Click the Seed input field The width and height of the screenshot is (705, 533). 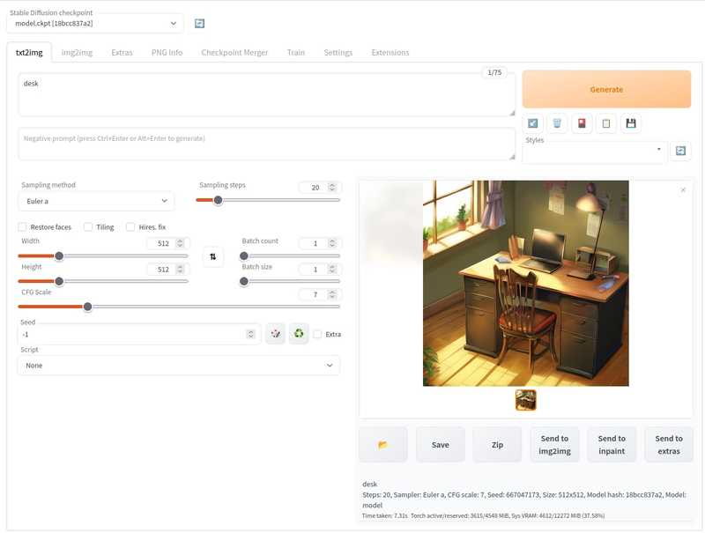click(x=139, y=334)
